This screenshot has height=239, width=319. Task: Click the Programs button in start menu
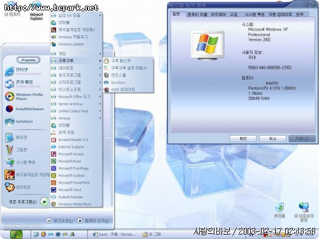pyautogui.click(x=28, y=60)
